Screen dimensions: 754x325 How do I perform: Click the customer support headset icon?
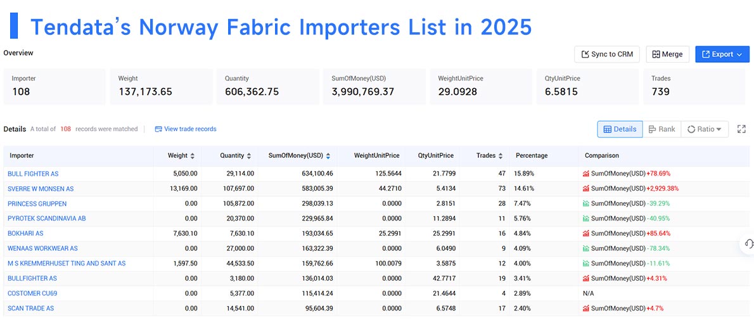(x=748, y=244)
